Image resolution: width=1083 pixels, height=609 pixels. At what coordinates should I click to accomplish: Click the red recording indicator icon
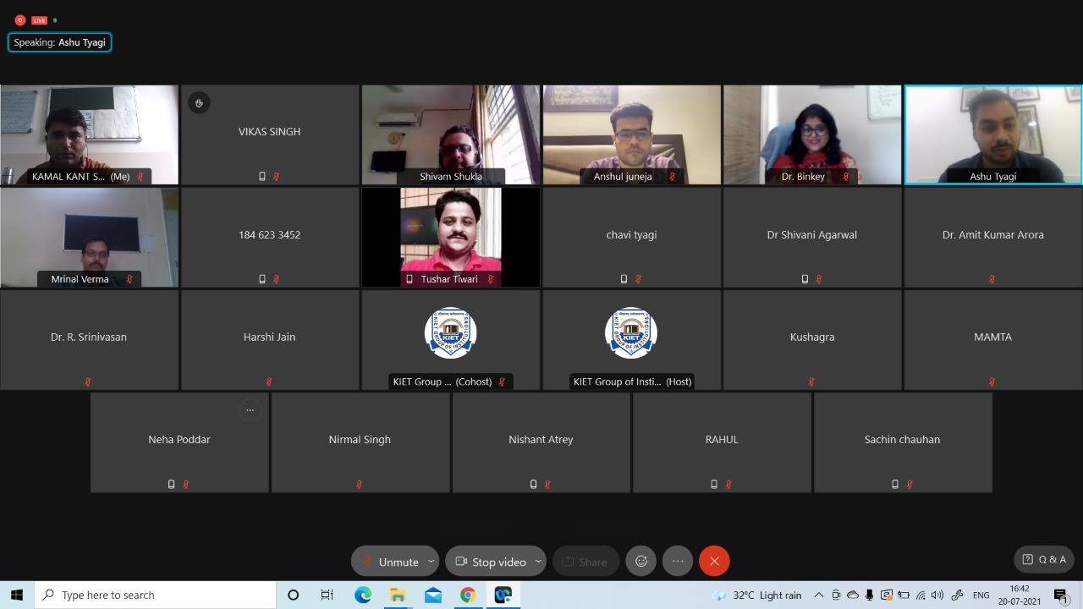(20, 20)
